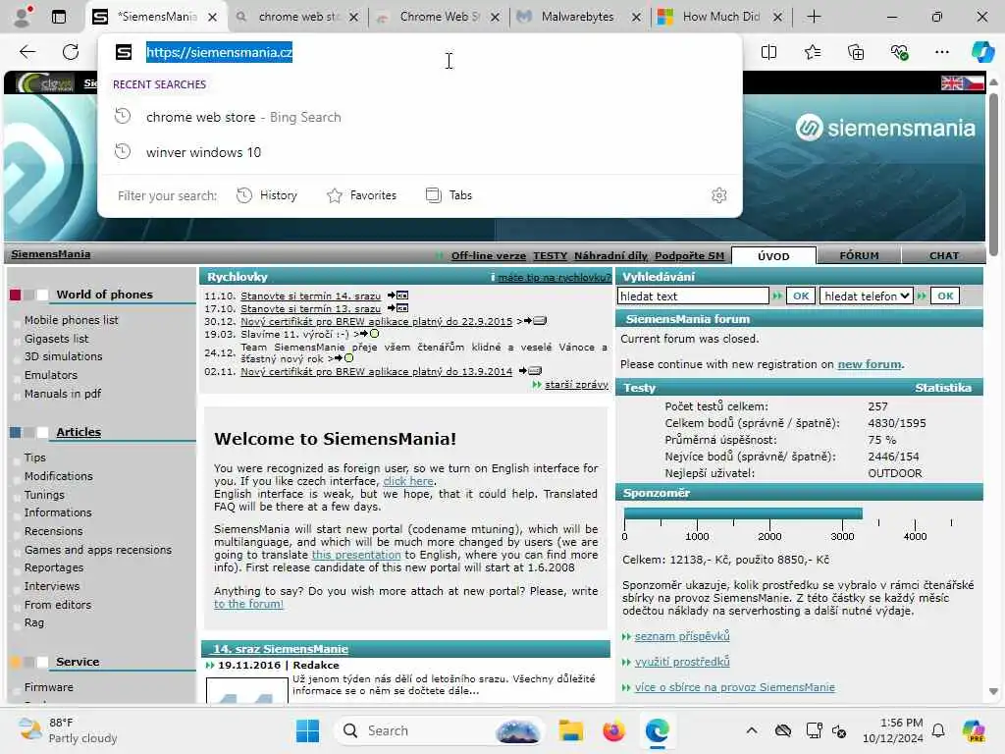Open the Collections toolbar icon

pyautogui.click(x=856, y=52)
